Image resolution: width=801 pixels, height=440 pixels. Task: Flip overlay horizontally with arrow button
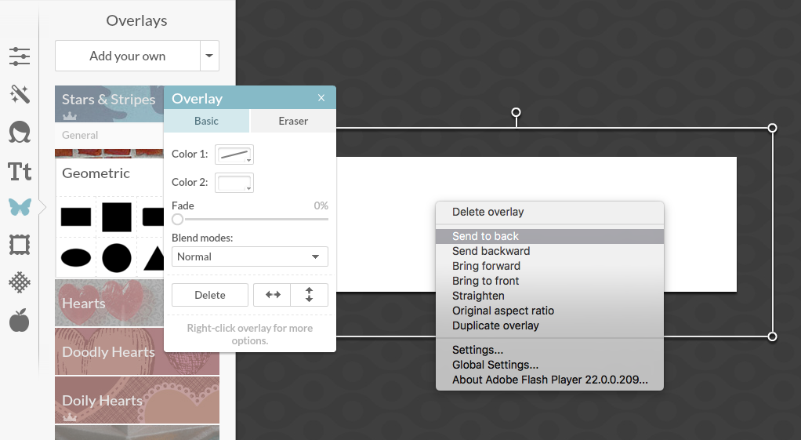point(272,295)
